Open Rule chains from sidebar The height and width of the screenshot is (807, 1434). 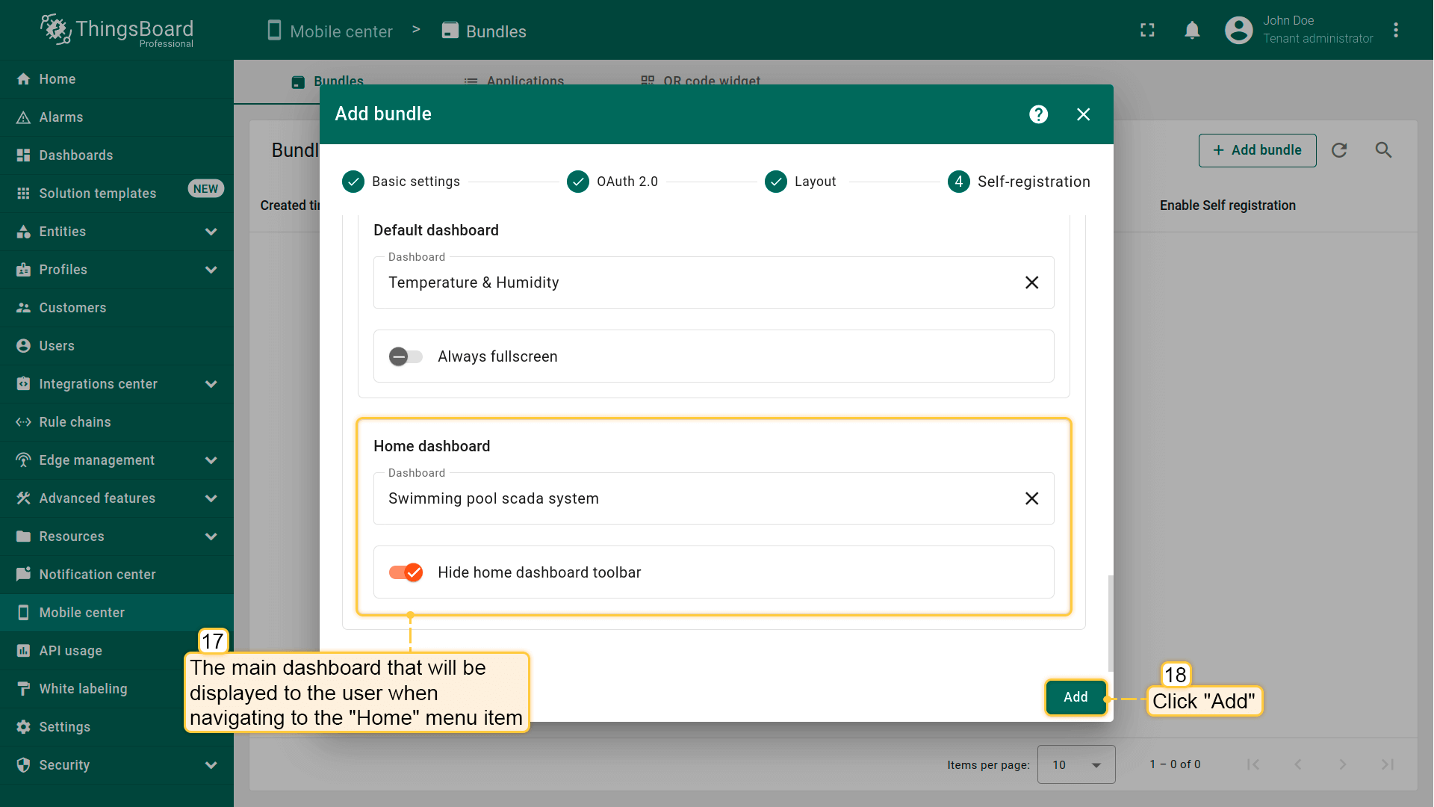point(75,422)
